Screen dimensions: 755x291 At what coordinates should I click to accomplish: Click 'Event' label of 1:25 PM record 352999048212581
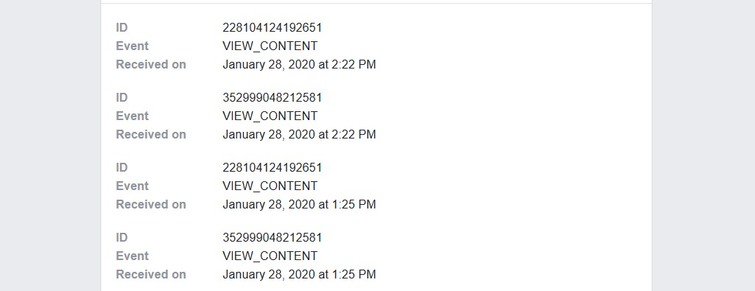coord(133,256)
